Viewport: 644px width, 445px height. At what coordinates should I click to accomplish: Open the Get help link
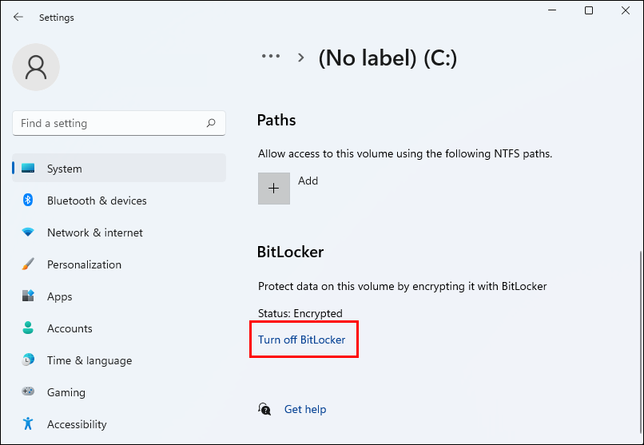[x=305, y=409]
